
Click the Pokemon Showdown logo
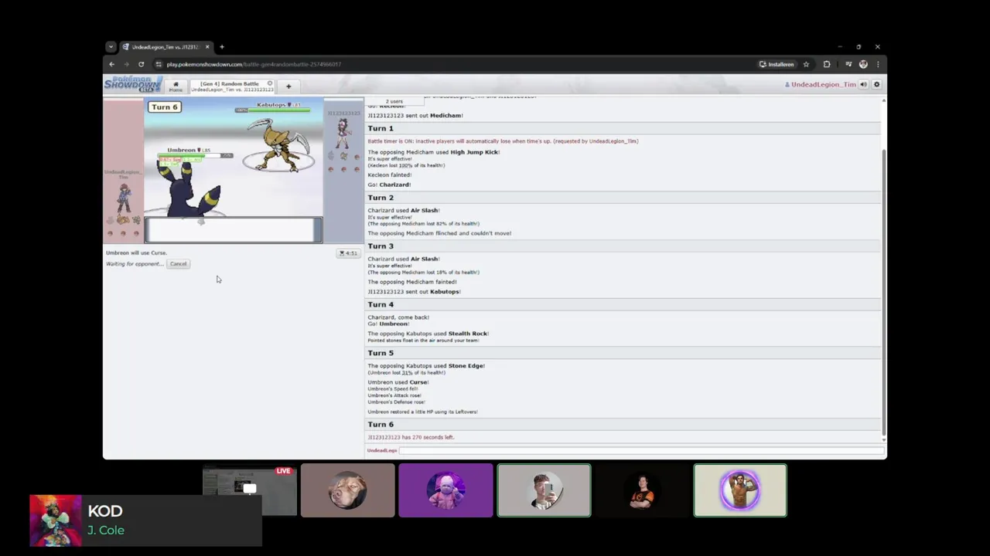click(x=133, y=84)
